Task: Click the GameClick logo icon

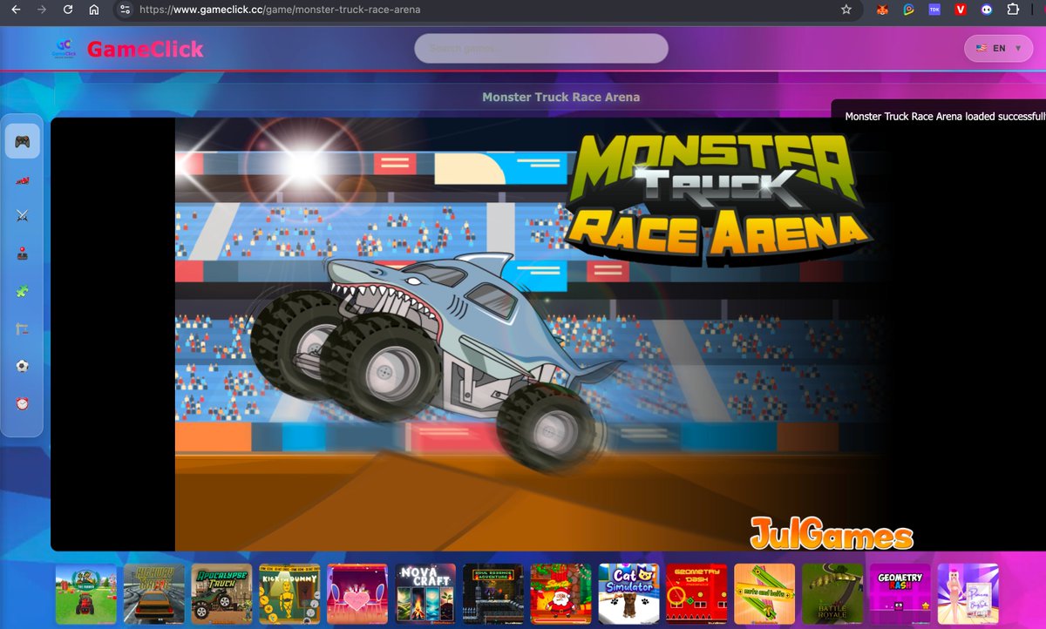Action: tap(65, 48)
